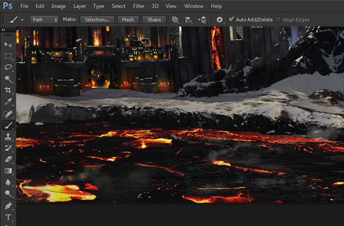Enable the Align Edges checkbox
This screenshot has height=226, width=344.
pyautogui.click(x=277, y=20)
